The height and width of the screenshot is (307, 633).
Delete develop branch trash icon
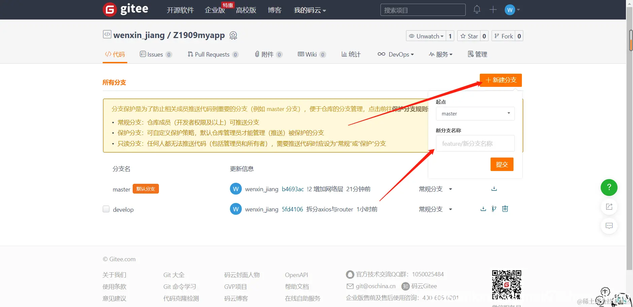pos(505,209)
